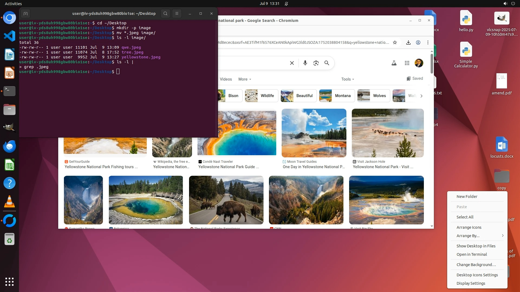Open Search Labs flask icon
The height and width of the screenshot is (292, 520).
[x=394, y=63]
